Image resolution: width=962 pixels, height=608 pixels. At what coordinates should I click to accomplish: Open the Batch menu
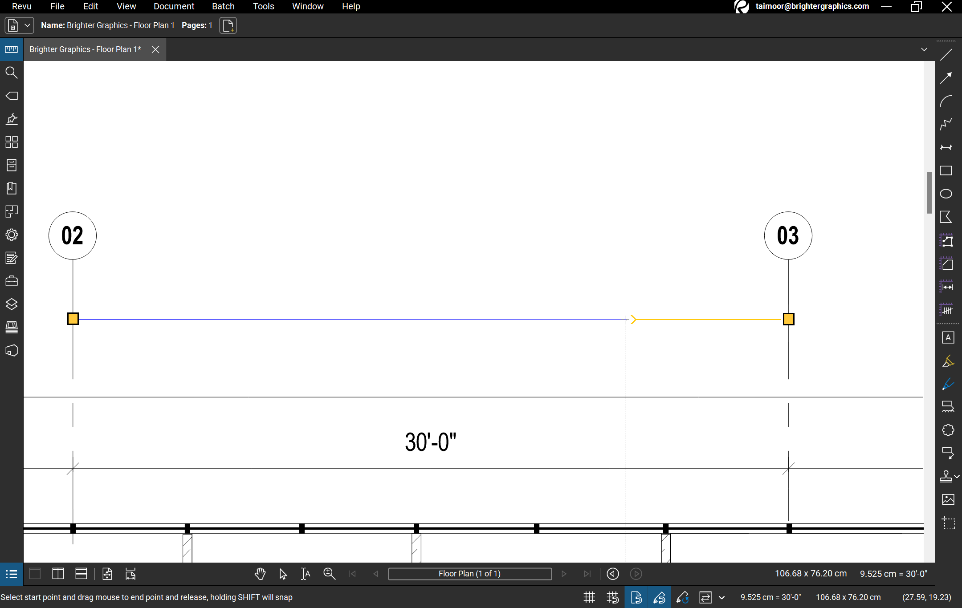223,6
